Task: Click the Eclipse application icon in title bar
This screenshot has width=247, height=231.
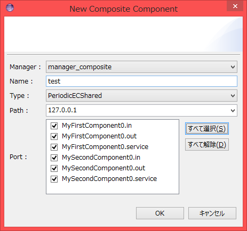Action: click(10, 7)
